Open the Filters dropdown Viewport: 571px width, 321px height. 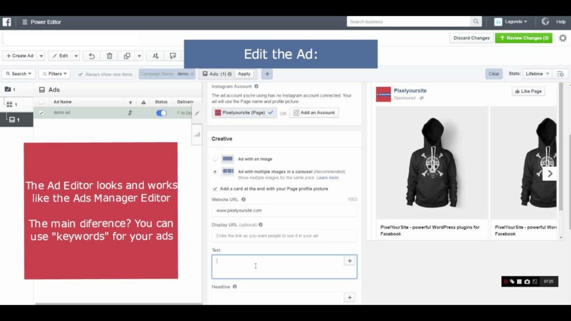55,74
